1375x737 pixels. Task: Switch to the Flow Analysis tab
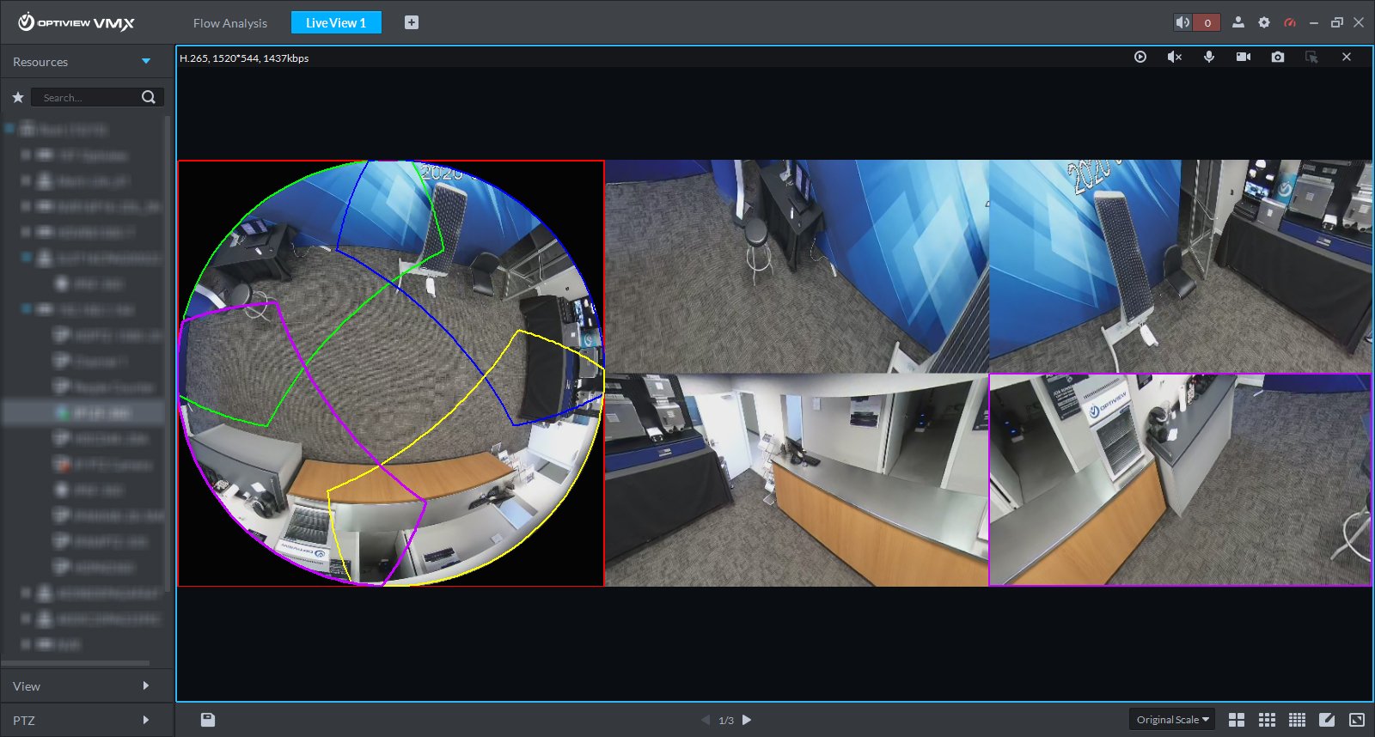(x=230, y=23)
